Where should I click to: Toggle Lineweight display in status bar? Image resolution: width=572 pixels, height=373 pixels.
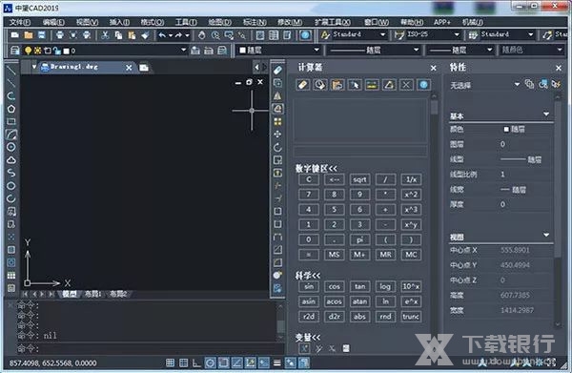click(277, 363)
